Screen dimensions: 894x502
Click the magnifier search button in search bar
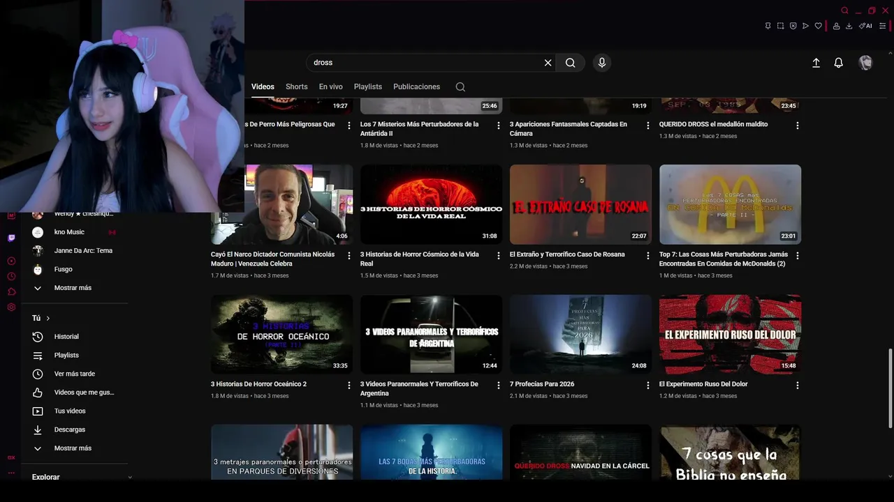571,63
